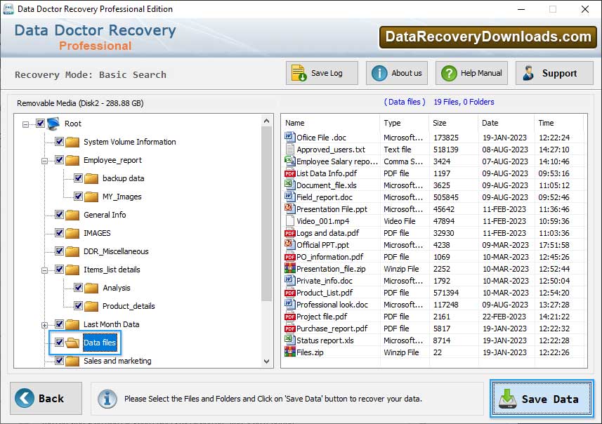Click the folder tree scroll down arrow
The height and width of the screenshot is (424, 602).
[267, 361]
